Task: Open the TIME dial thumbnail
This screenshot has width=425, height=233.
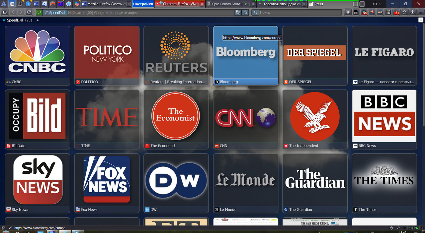Action: coord(107,119)
